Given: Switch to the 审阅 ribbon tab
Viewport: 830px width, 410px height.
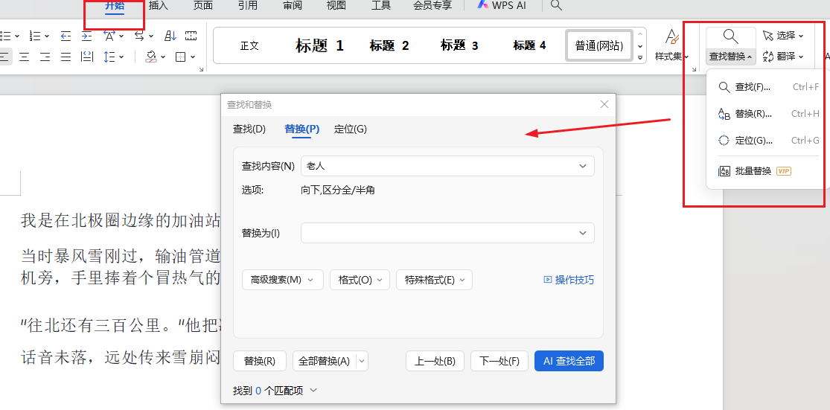Looking at the screenshot, I should (x=293, y=6).
